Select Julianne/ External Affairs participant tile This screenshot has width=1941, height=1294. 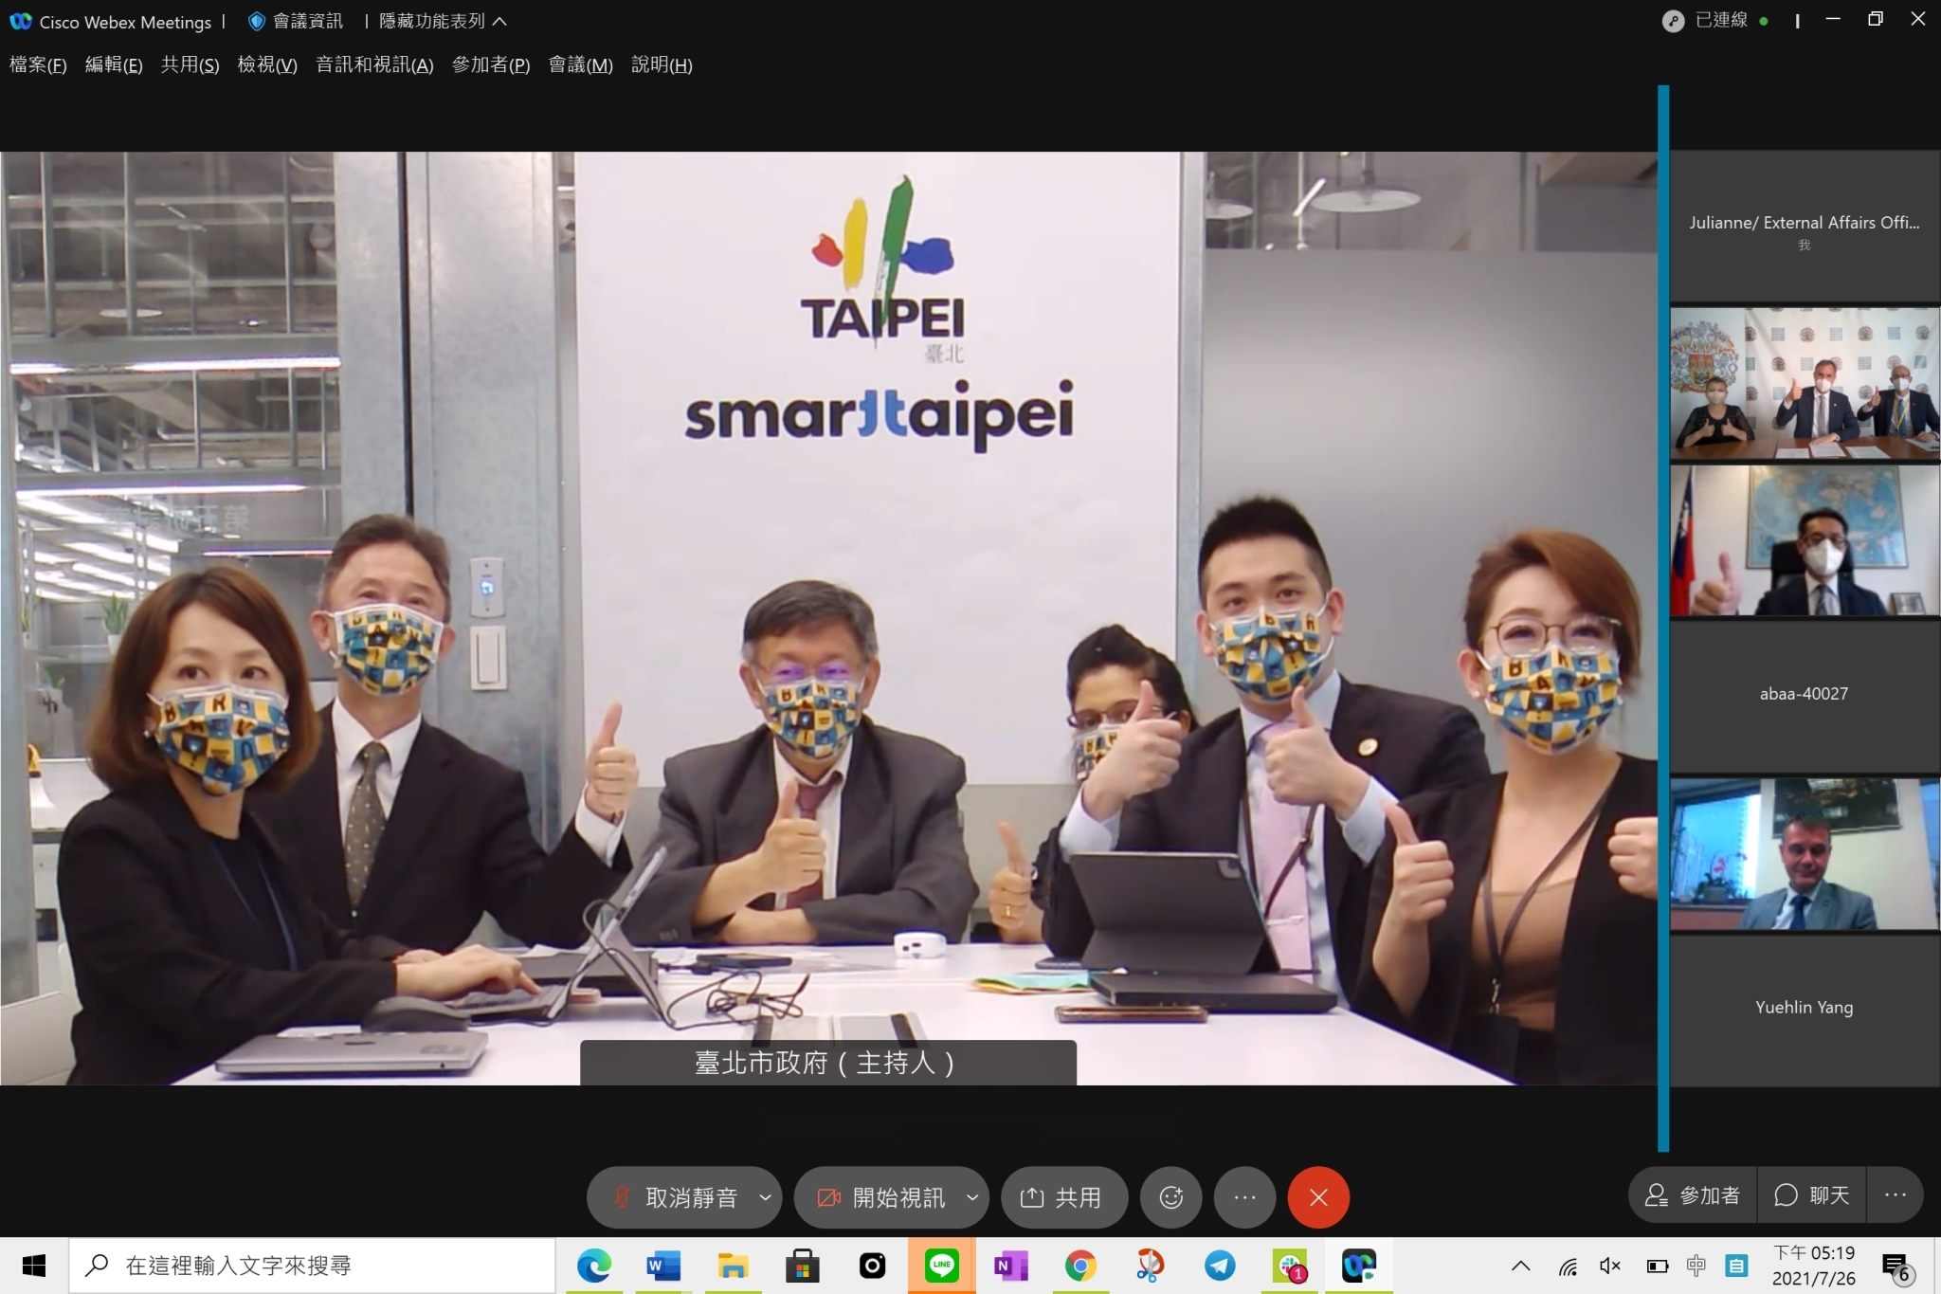[1804, 228]
